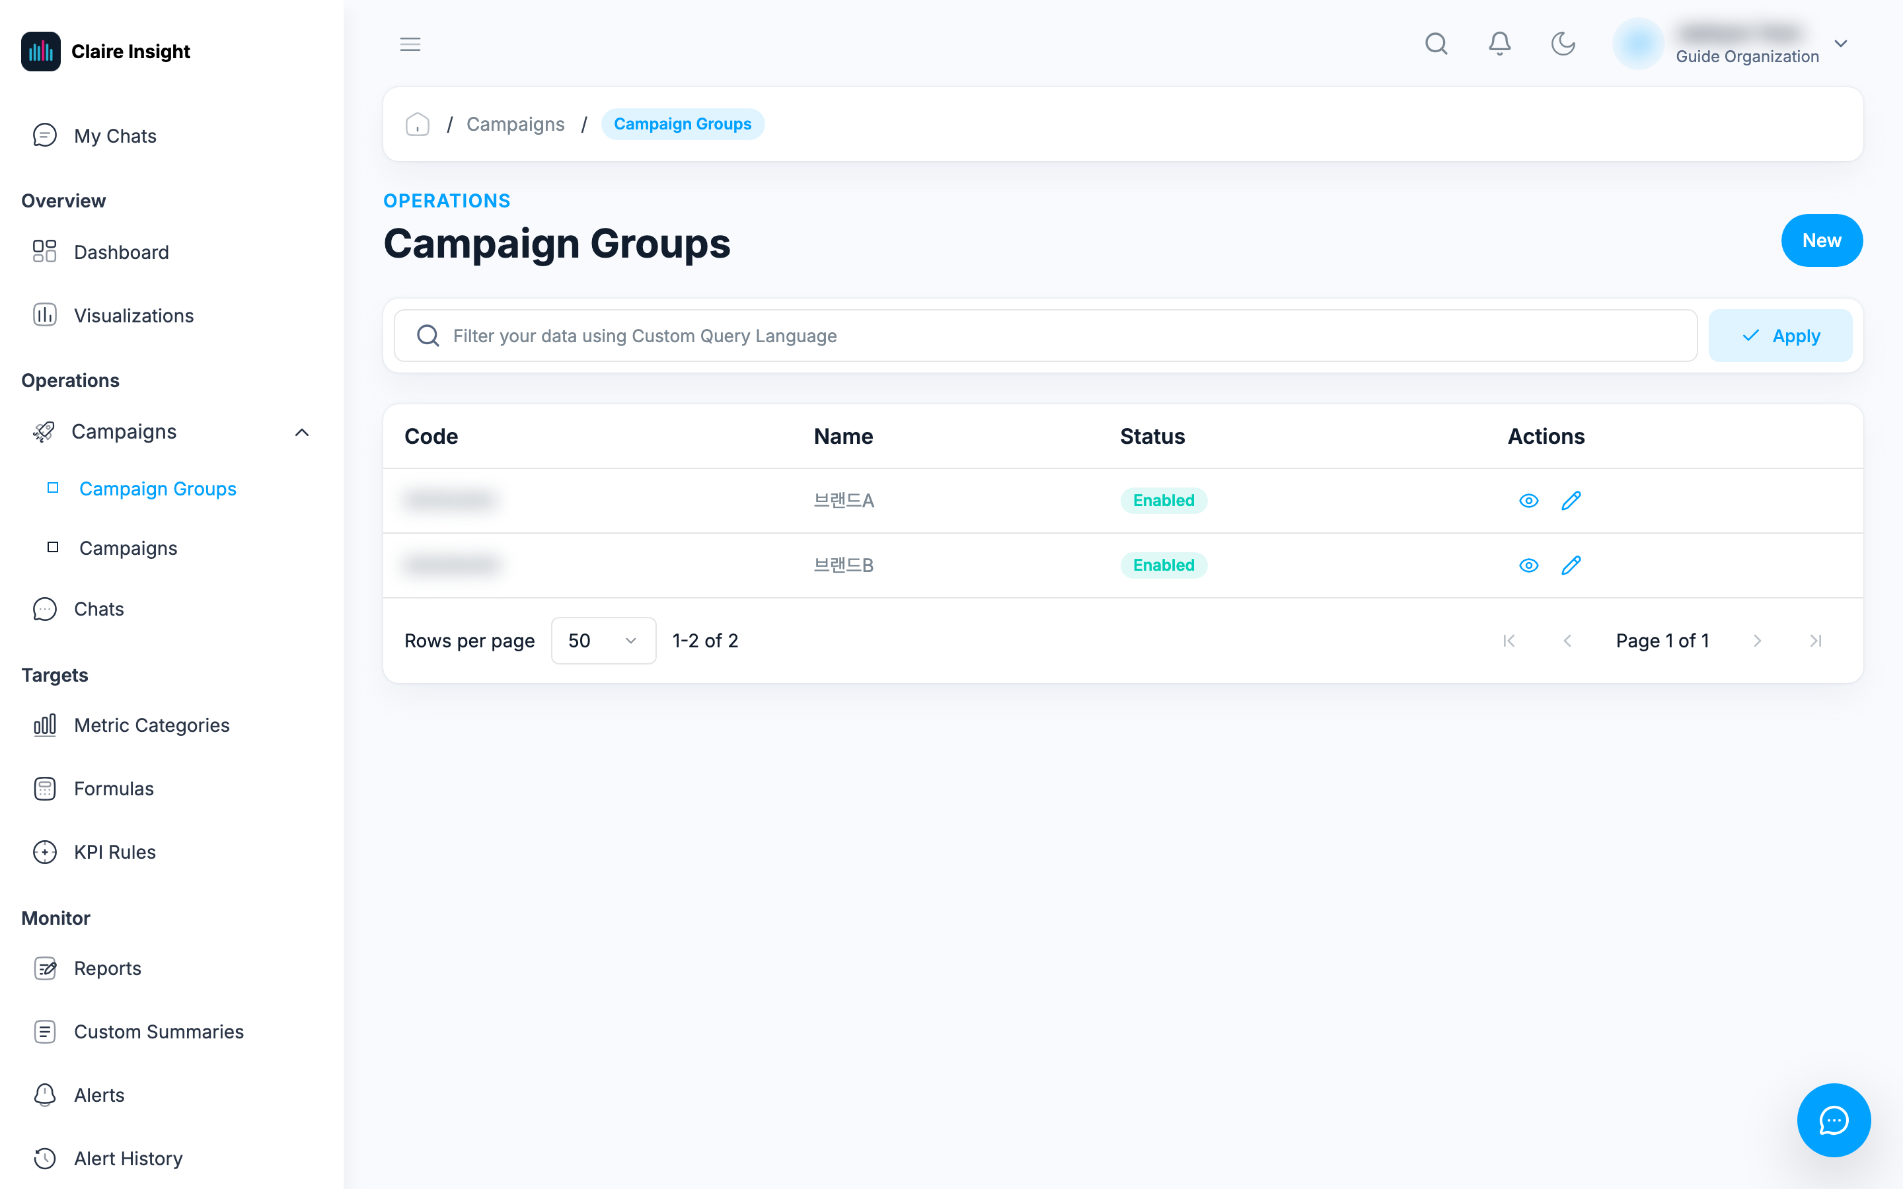Open Formulas in sidebar
Image resolution: width=1903 pixels, height=1189 pixels.
click(113, 789)
